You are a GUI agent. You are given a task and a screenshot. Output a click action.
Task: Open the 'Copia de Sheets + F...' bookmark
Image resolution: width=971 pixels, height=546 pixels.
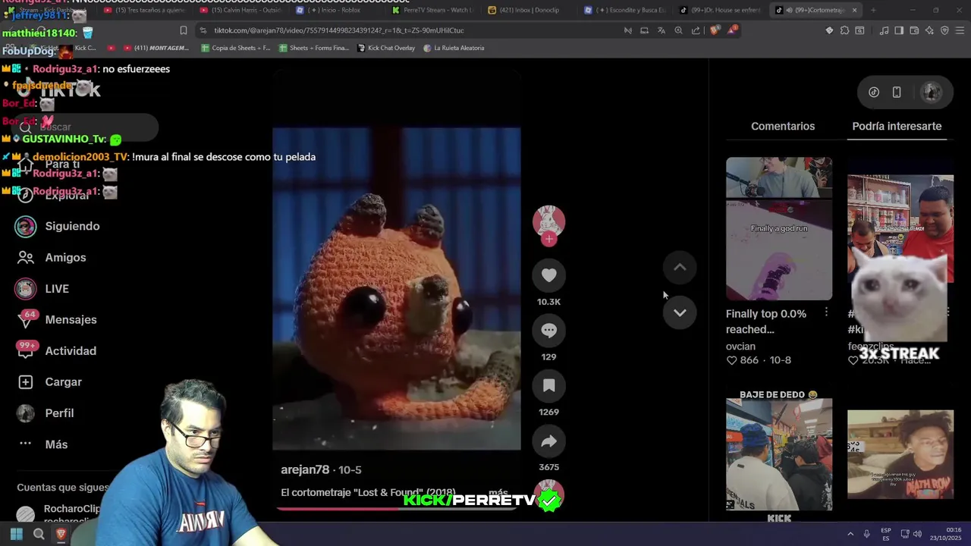[x=236, y=48]
